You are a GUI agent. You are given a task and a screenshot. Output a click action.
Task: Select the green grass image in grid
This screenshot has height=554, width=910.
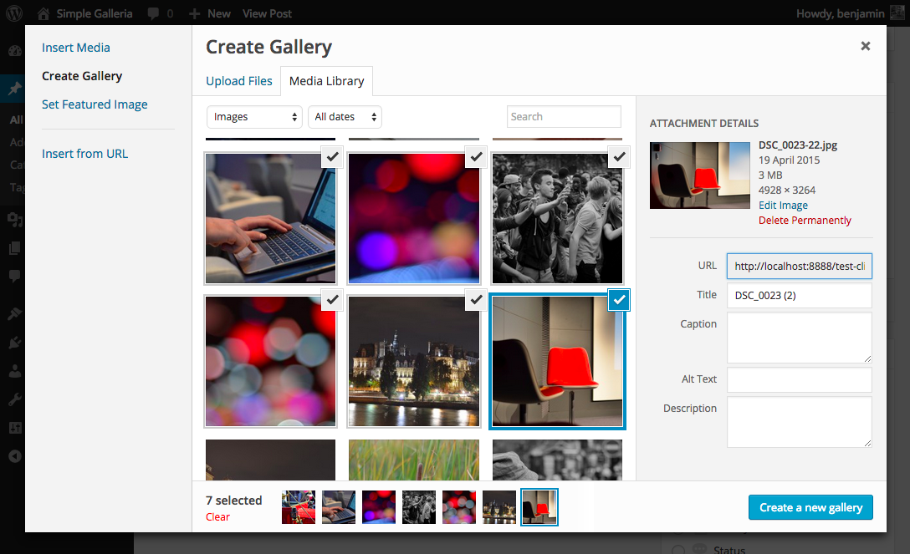click(x=414, y=460)
